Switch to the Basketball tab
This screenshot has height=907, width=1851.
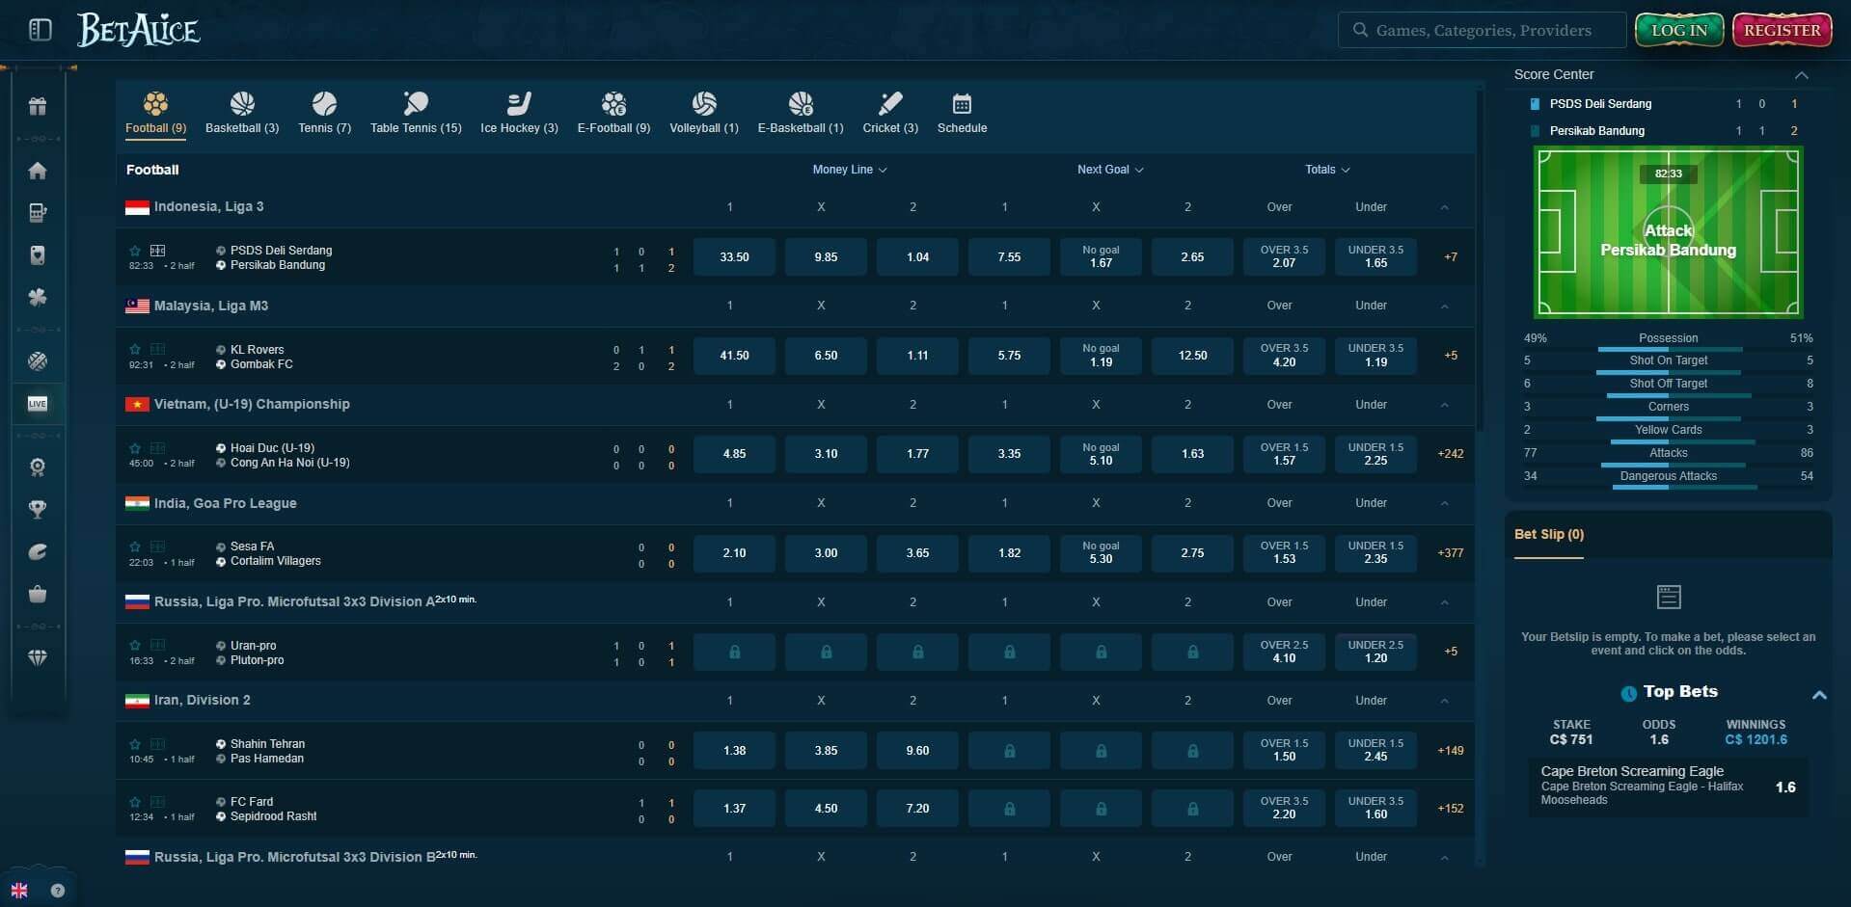point(241,111)
